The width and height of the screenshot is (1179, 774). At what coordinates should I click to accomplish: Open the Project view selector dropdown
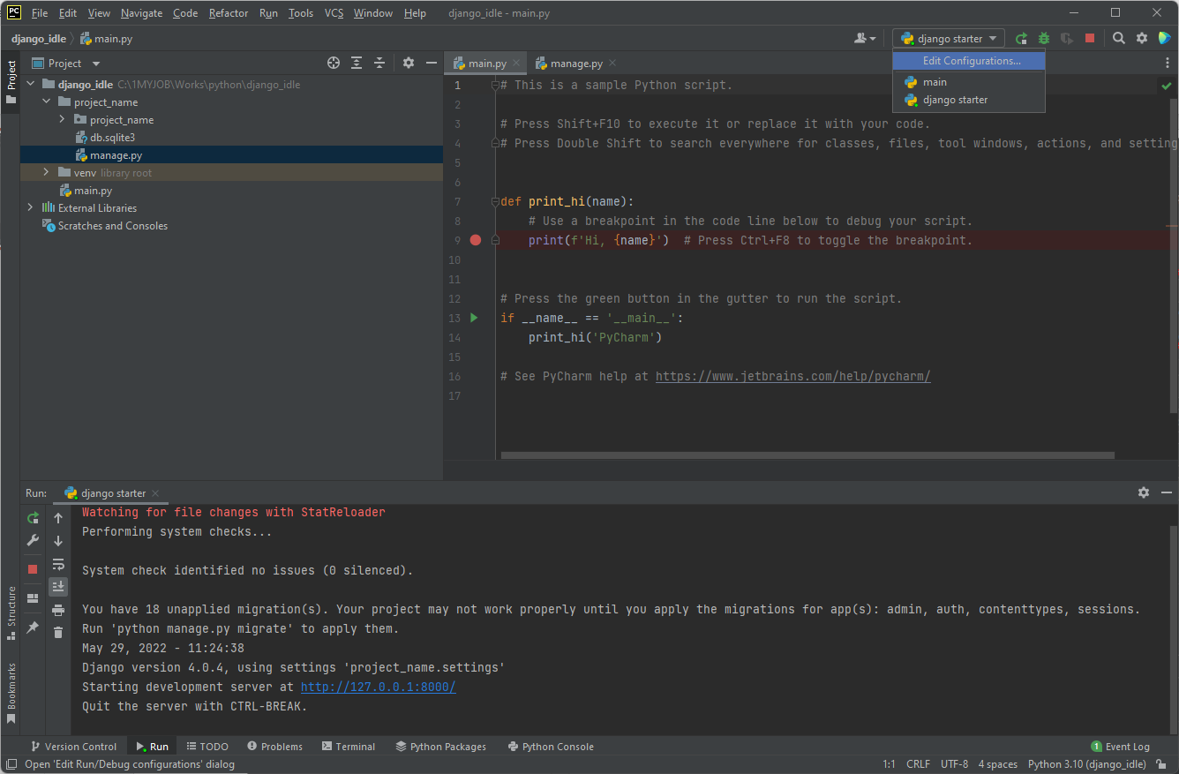click(66, 64)
